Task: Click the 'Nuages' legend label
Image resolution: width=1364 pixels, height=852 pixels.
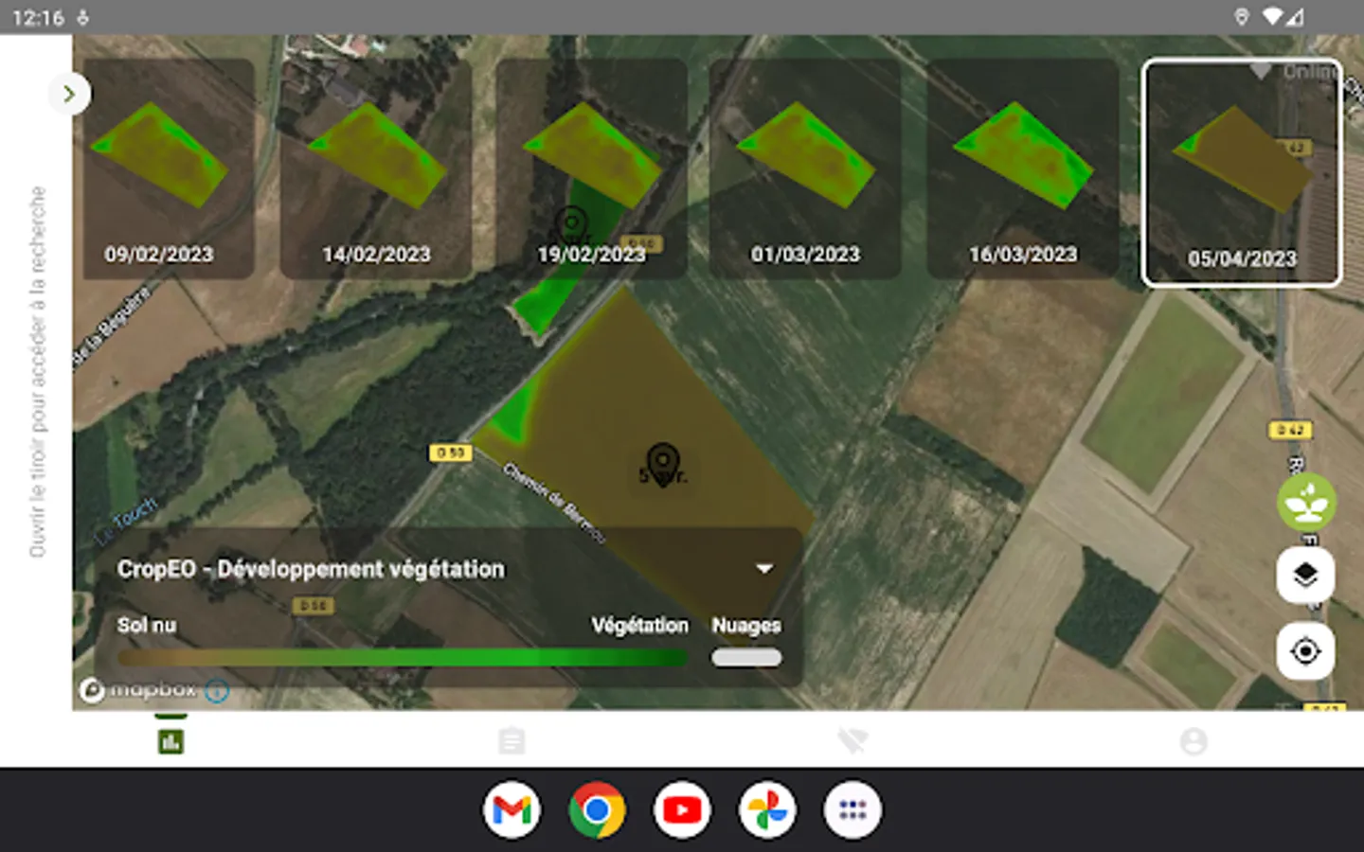Action: click(746, 626)
